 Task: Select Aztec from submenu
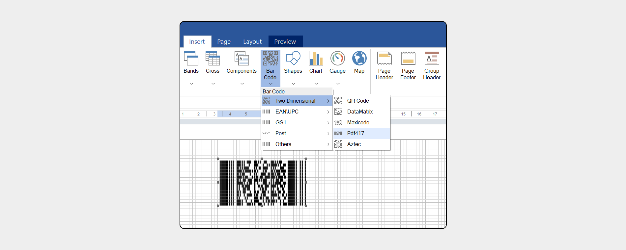click(361, 144)
